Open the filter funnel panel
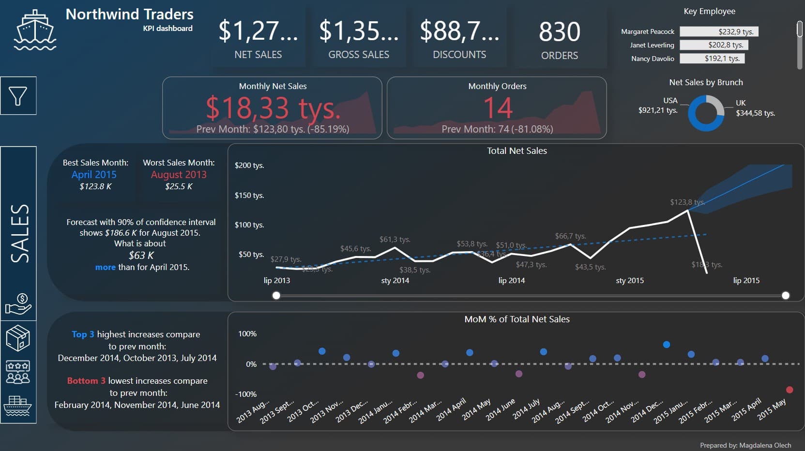 [x=18, y=96]
